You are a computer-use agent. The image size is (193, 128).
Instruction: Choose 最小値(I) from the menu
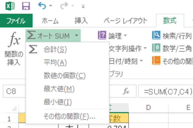point(68,102)
